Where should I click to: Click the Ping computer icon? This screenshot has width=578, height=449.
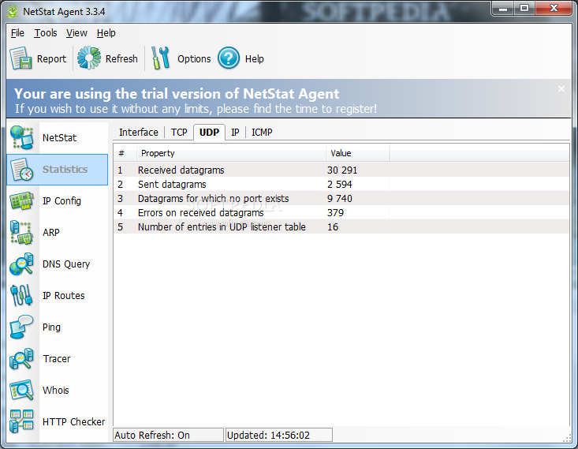point(22,327)
